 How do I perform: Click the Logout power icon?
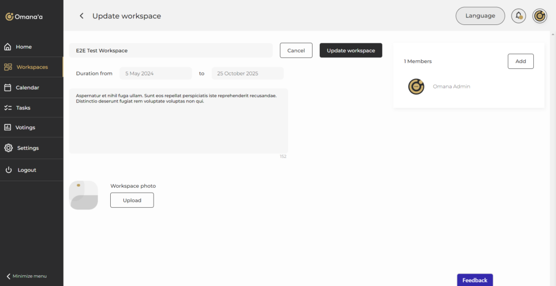pos(8,170)
